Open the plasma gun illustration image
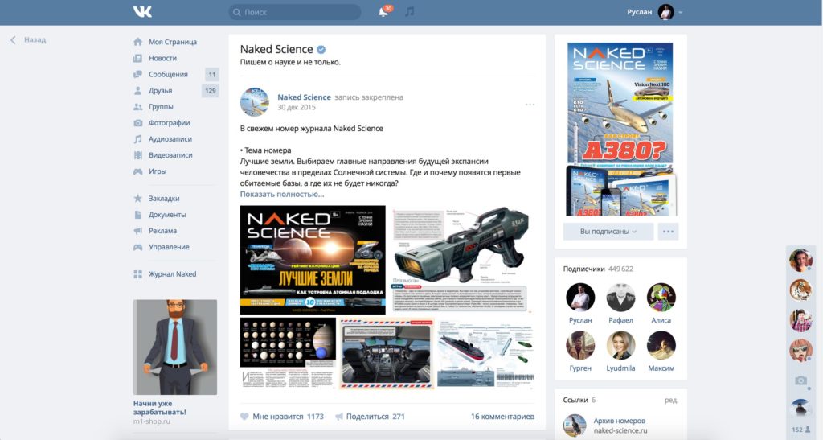 coord(461,260)
